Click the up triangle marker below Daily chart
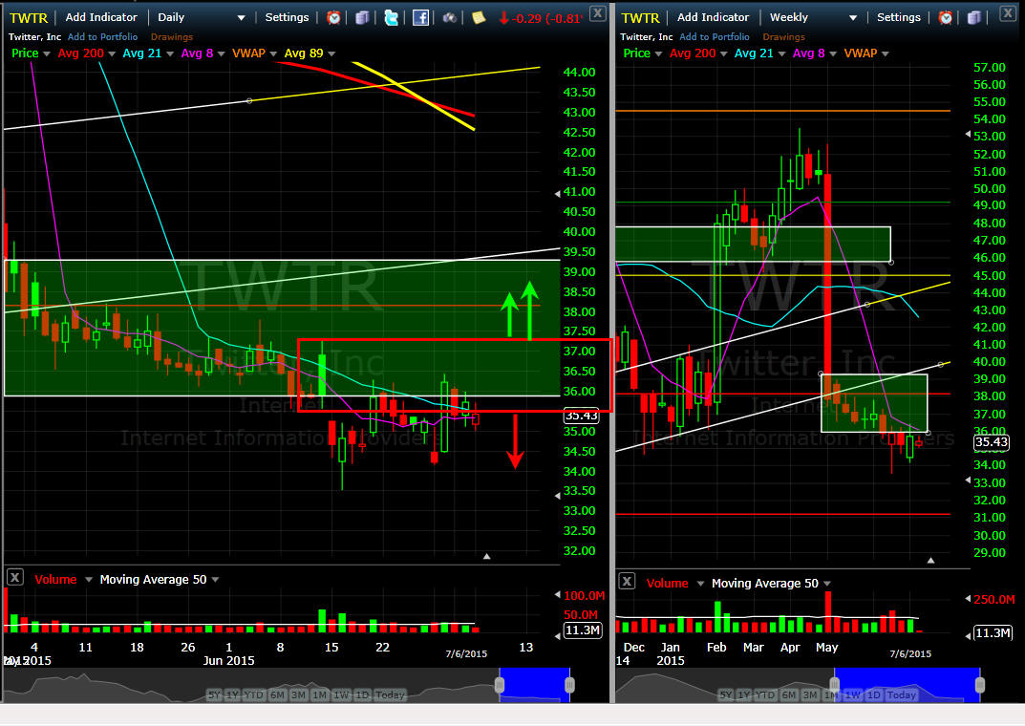1025x726 pixels. pos(486,556)
